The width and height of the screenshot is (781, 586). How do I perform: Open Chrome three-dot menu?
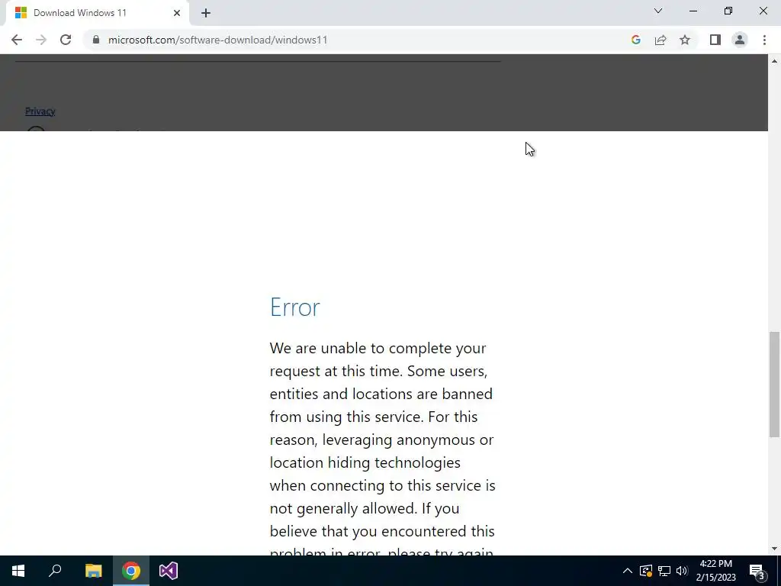pos(764,40)
